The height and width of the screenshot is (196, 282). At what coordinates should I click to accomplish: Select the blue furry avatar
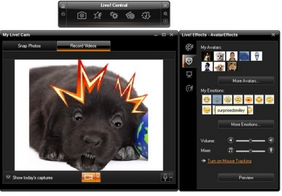click(244, 56)
